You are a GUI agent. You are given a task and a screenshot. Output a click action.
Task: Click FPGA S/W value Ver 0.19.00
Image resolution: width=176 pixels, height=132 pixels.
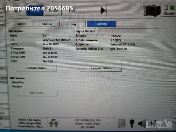[x=50, y=57]
